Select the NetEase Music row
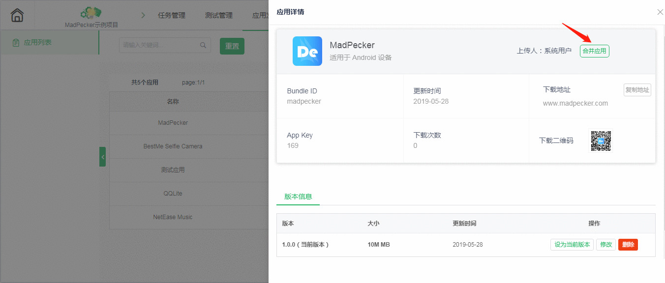 pos(189,217)
